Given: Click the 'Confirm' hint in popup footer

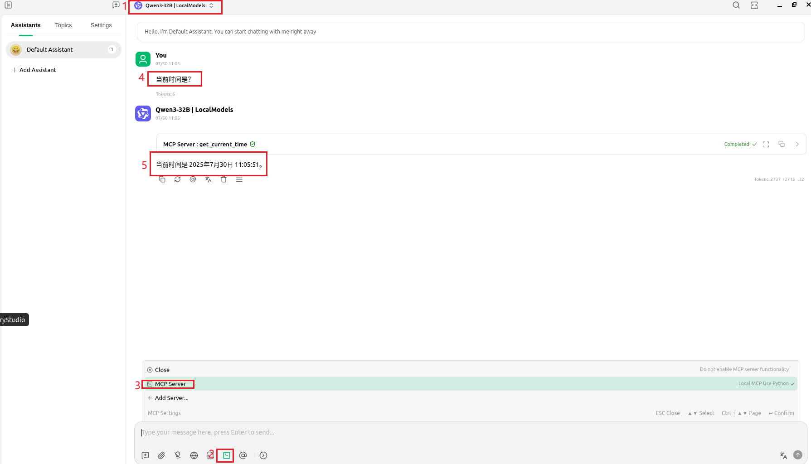Looking at the screenshot, I should point(781,413).
